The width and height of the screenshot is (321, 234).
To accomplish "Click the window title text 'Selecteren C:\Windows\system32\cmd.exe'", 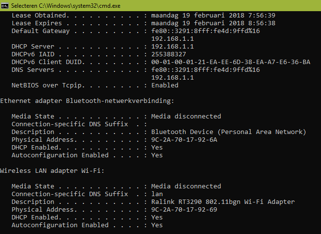I will (66, 6).
